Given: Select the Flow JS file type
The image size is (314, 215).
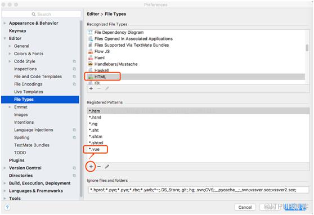Looking at the screenshot, I should [x=196, y=51].
